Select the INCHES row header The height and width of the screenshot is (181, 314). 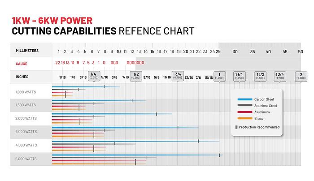click(22, 77)
